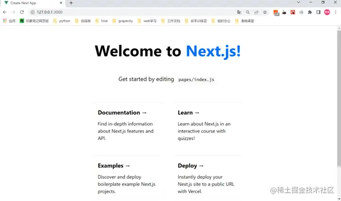Click the scrollbar up arrow
The height and width of the screenshot is (201, 341).
pyautogui.click(x=339, y=28)
